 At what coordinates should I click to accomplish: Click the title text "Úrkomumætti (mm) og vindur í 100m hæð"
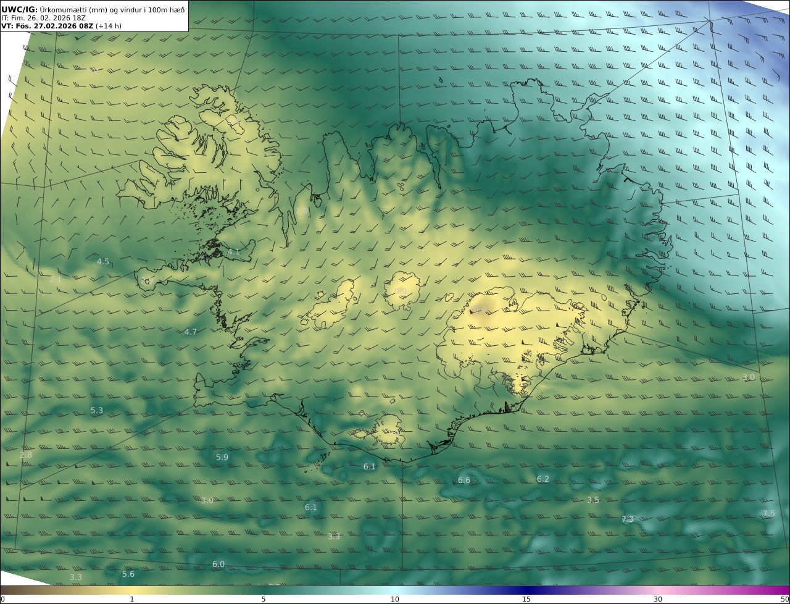[x=112, y=9]
